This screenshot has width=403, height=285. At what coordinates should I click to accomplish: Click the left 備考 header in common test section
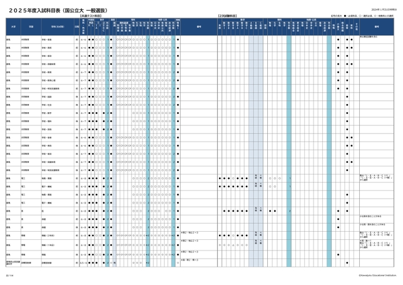coord(198,27)
